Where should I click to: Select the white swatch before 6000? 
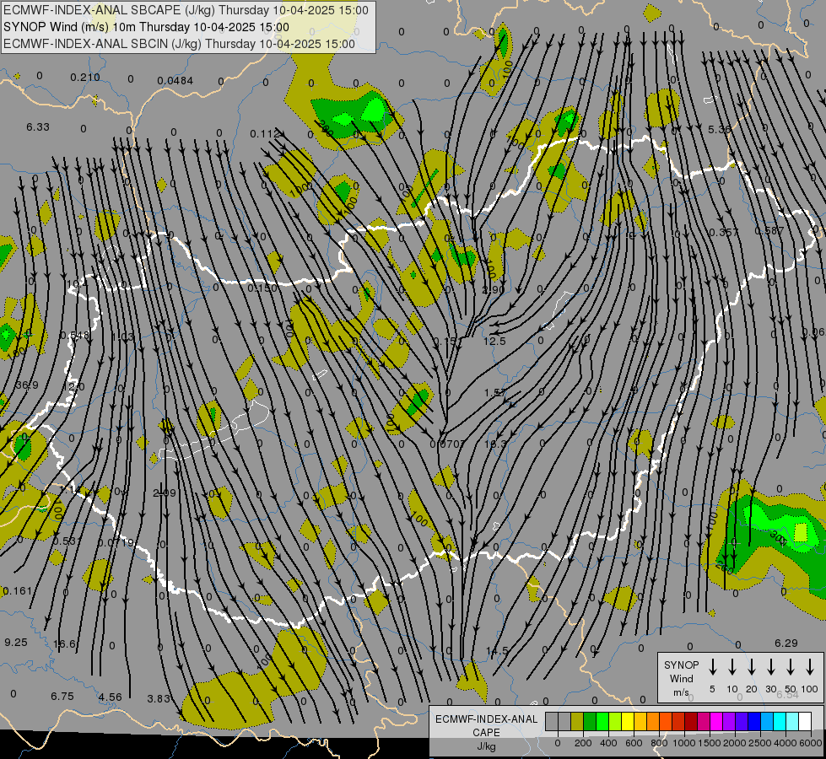804,722
